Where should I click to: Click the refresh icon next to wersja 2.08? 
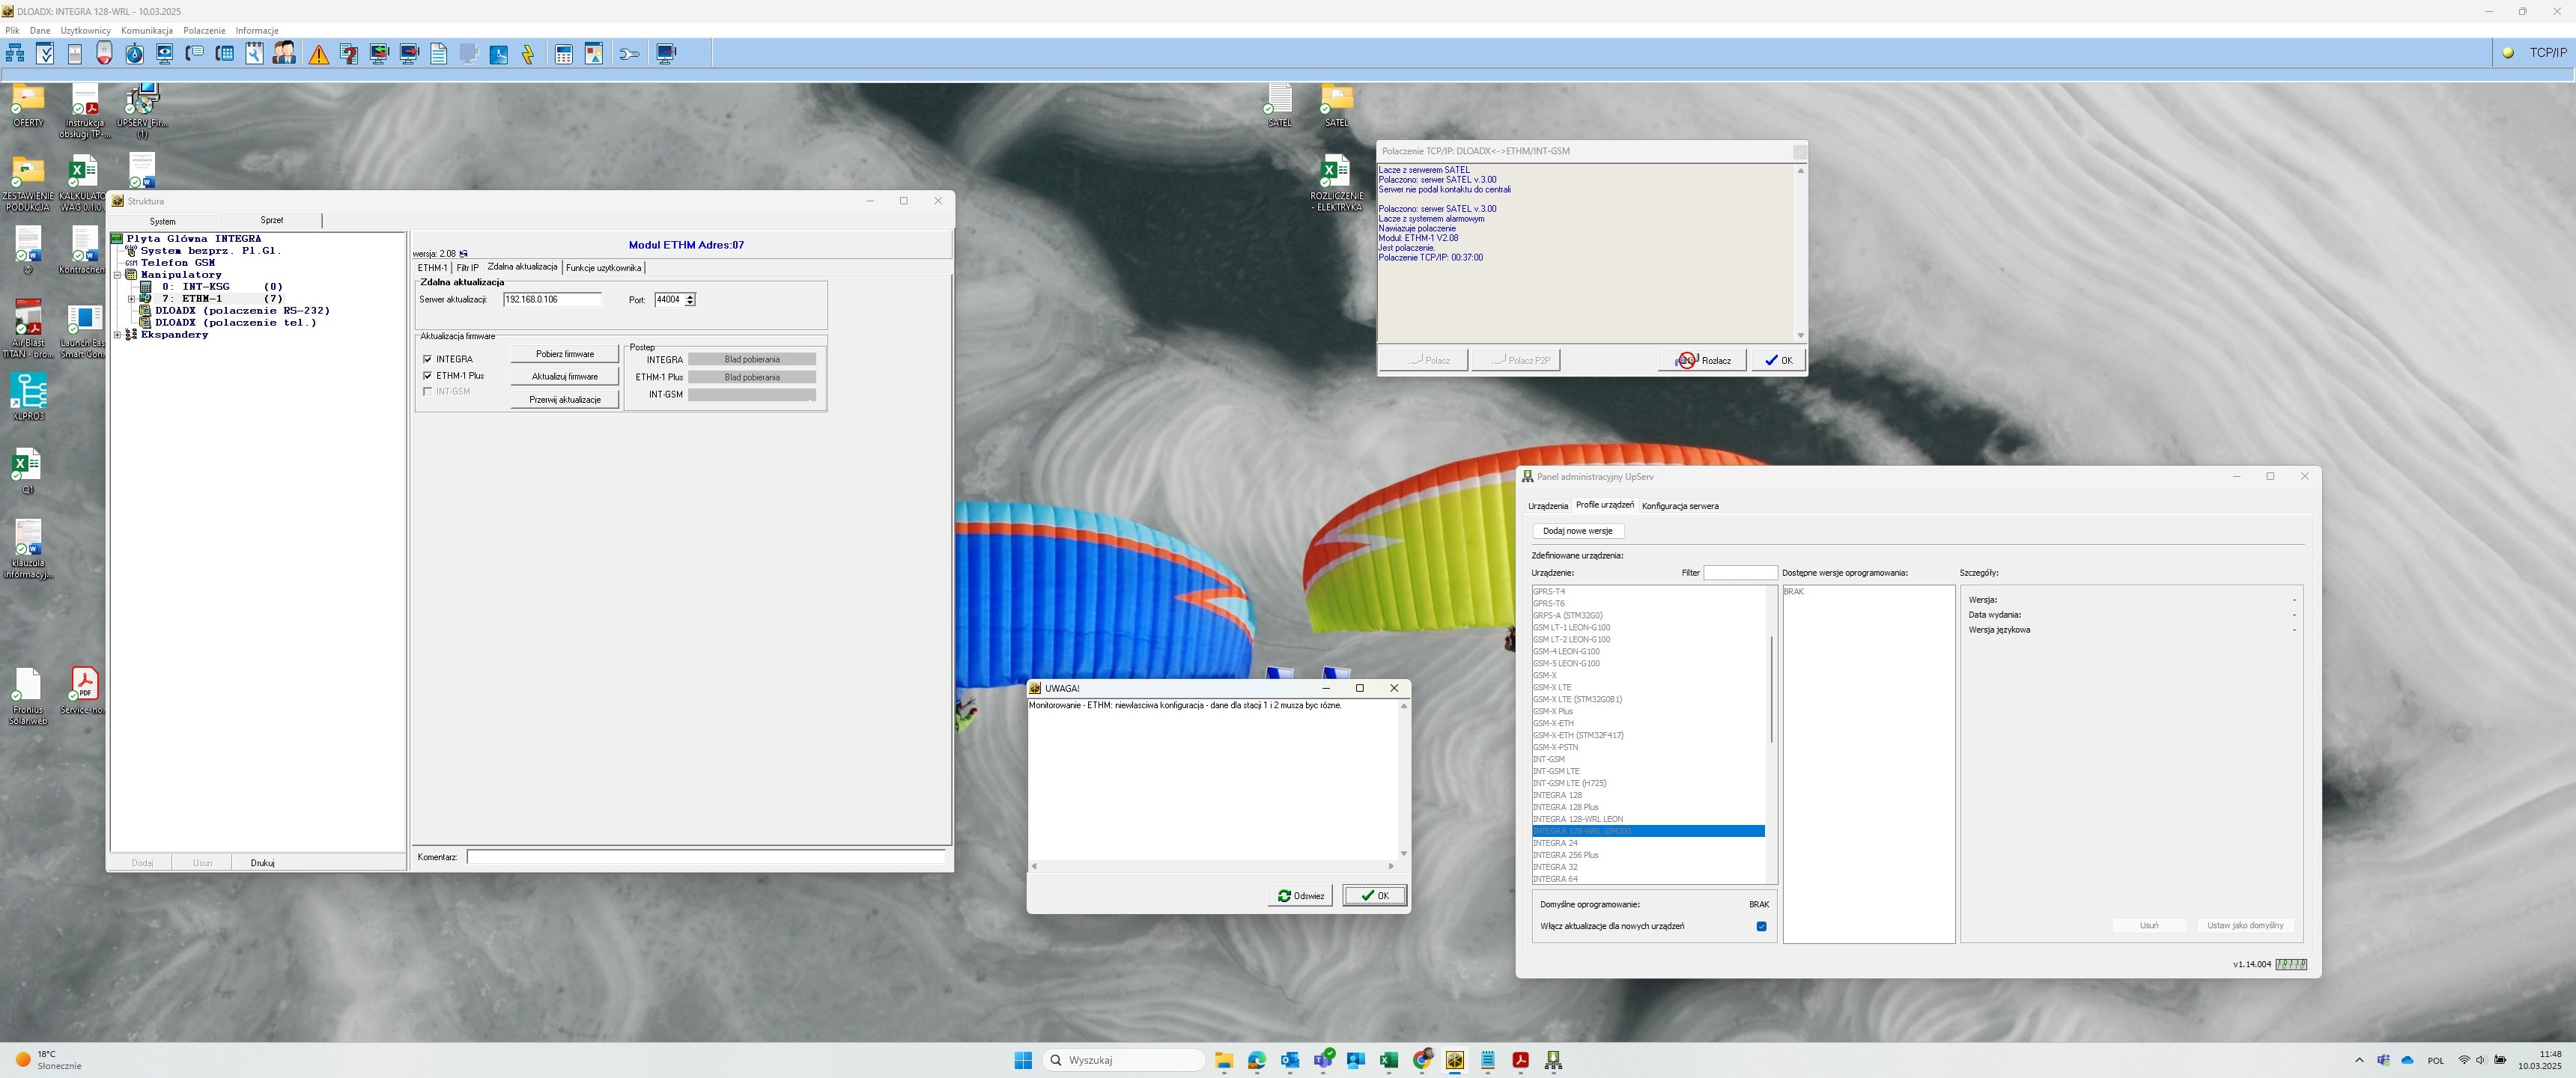(463, 254)
